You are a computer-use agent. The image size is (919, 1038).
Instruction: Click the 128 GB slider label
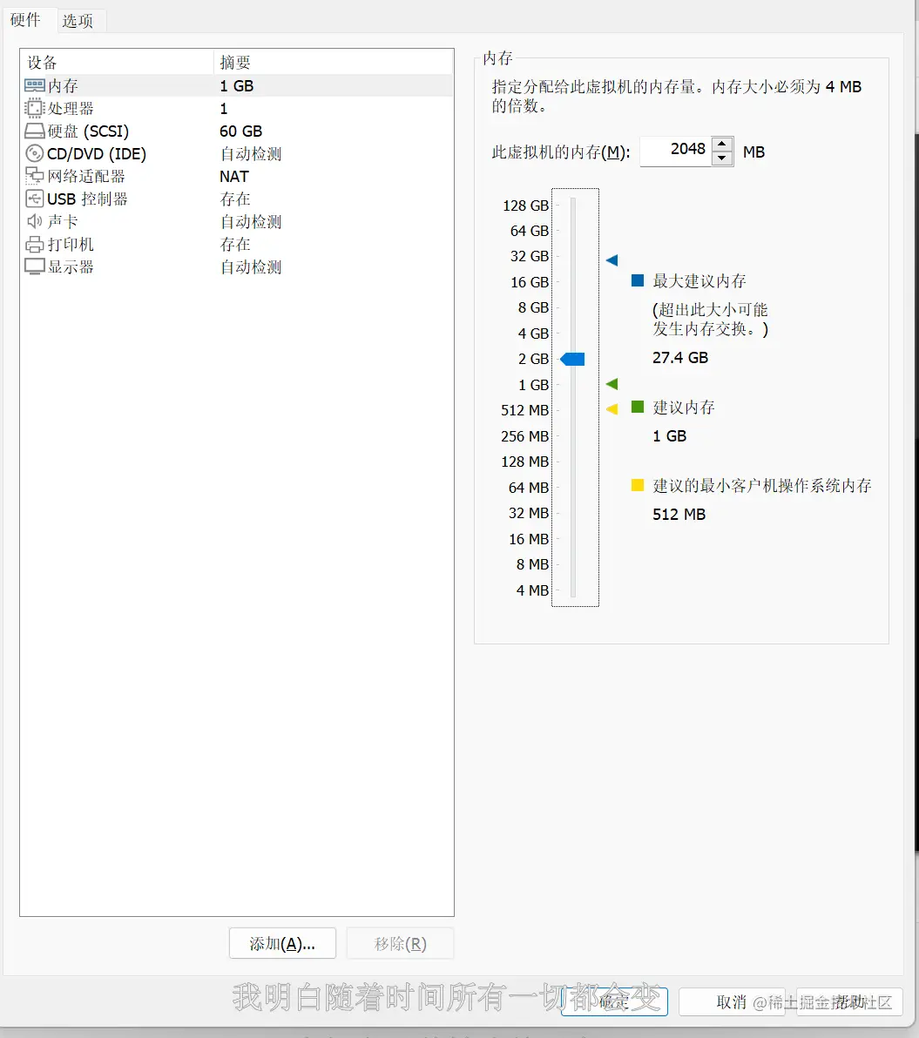pyautogui.click(x=526, y=206)
